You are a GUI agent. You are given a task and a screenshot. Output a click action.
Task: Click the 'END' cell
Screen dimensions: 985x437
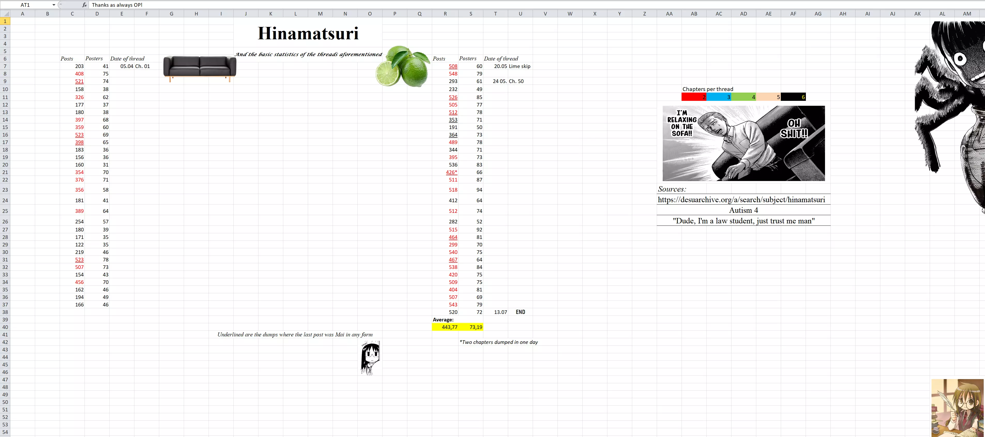(x=520, y=312)
